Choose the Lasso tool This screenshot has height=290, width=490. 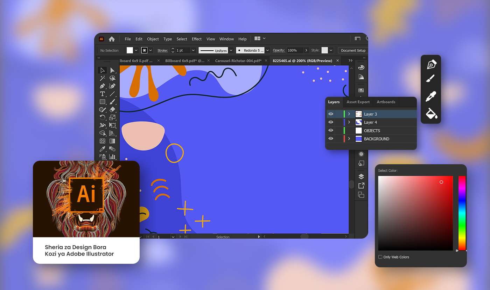(112, 78)
